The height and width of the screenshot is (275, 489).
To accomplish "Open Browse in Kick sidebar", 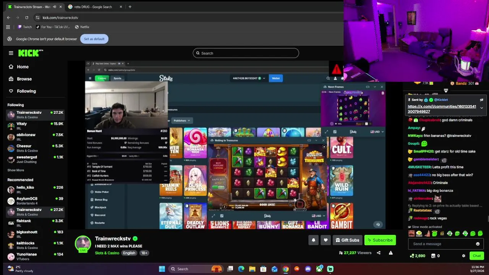I will click(24, 79).
